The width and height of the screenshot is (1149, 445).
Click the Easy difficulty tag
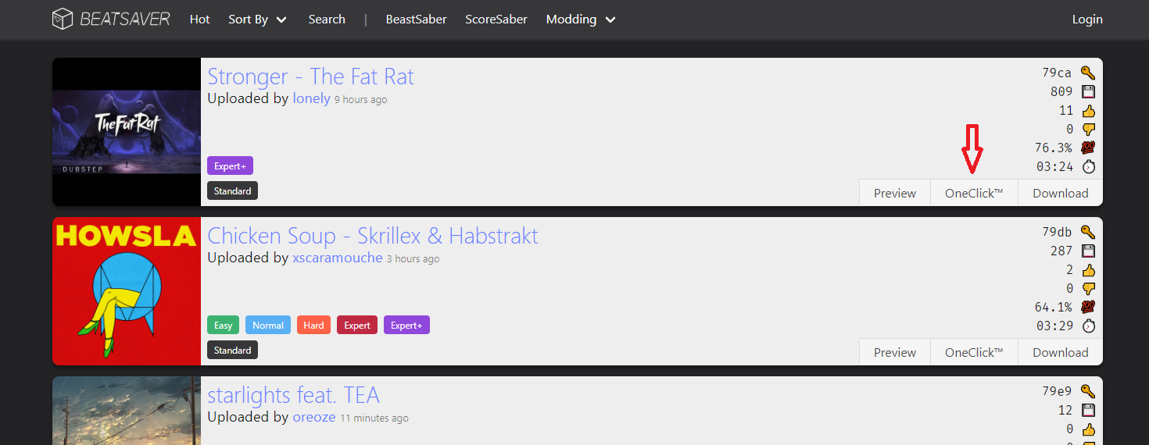[223, 325]
